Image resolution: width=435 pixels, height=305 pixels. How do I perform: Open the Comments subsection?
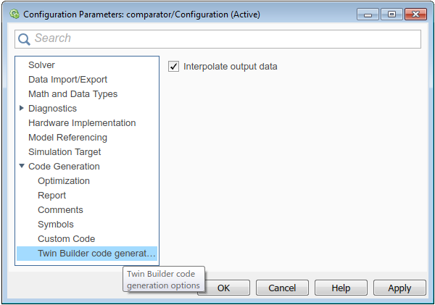60,210
